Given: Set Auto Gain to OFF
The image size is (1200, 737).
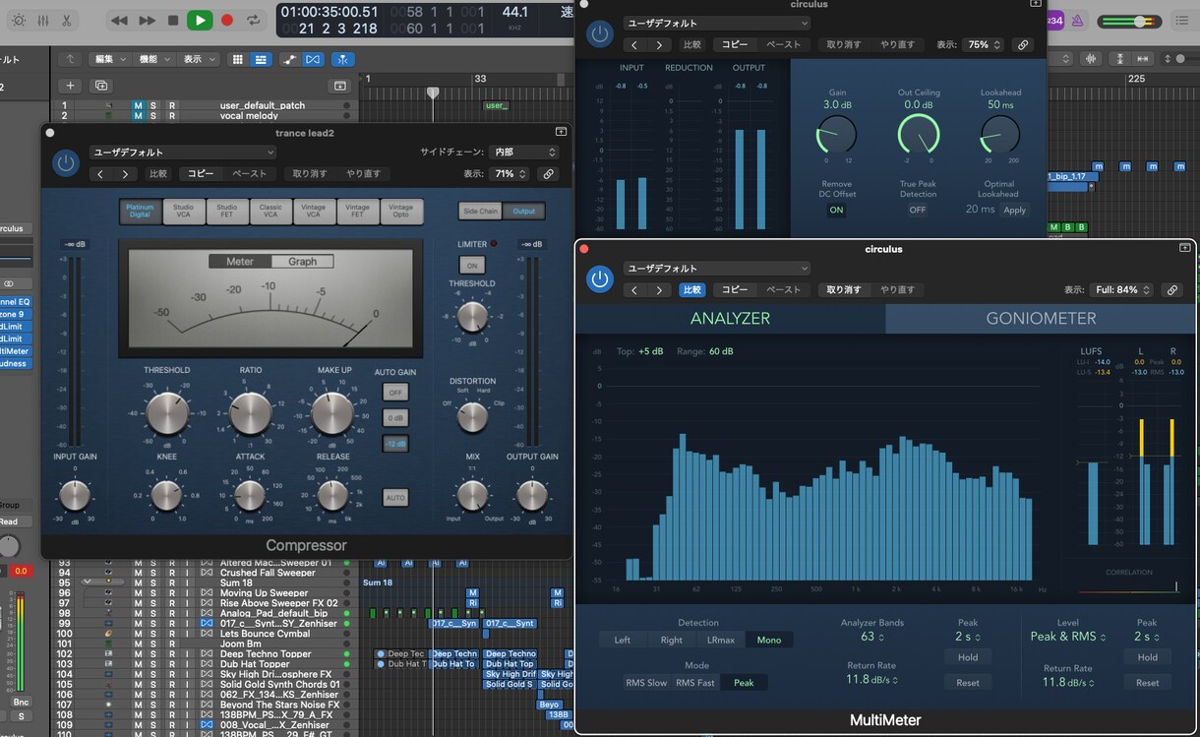Looking at the screenshot, I should pyautogui.click(x=395, y=392).
